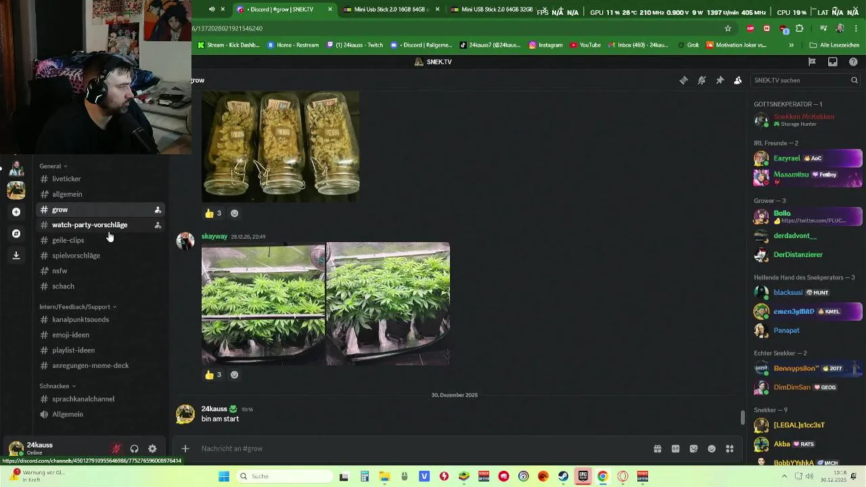The height and width of the screenshot is (487, 866).
Task: Close the Discord #grow browser tab
Action: point(330,9)
